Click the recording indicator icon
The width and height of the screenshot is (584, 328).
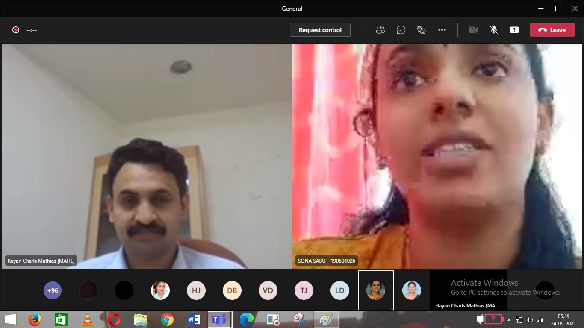coord(16,30)
